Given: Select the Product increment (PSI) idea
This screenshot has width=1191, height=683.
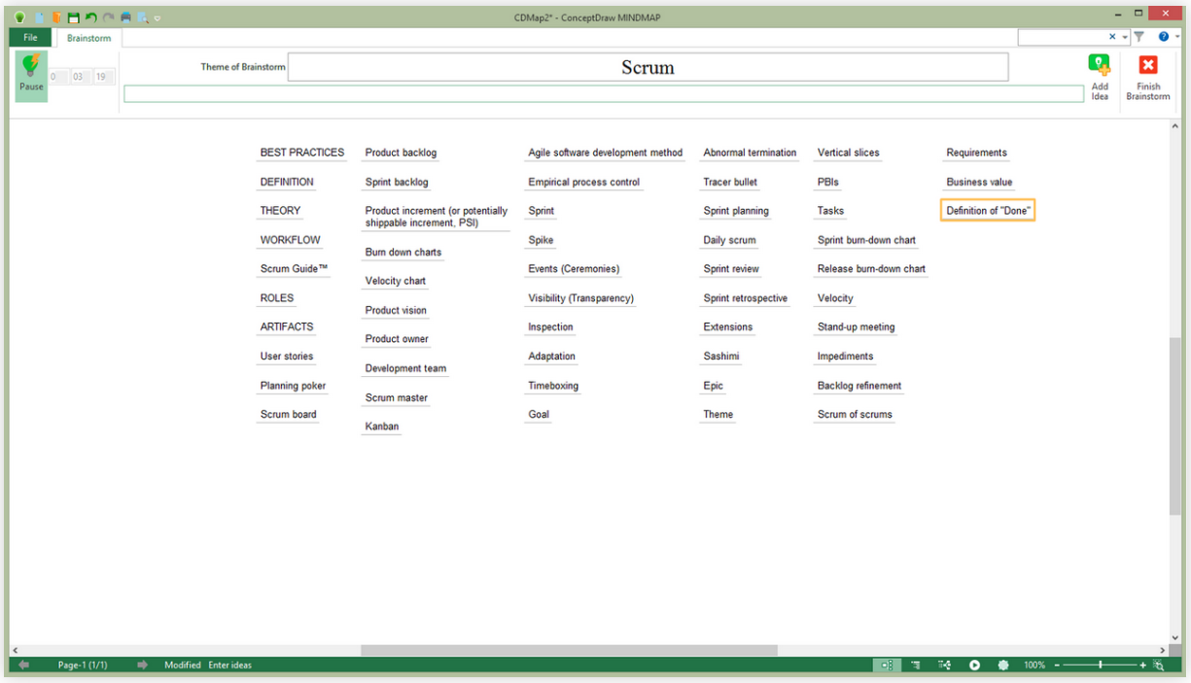Looking at the screenshot, I should click(x=437, y=217).
